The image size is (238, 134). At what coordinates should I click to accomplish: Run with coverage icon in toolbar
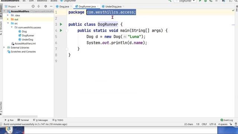(211, 1)
